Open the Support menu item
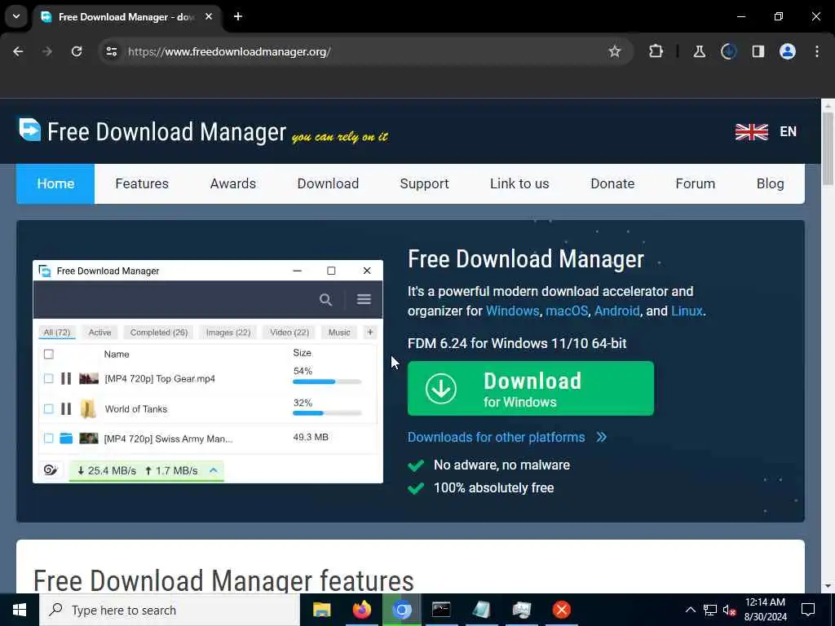 pos(424,183)
